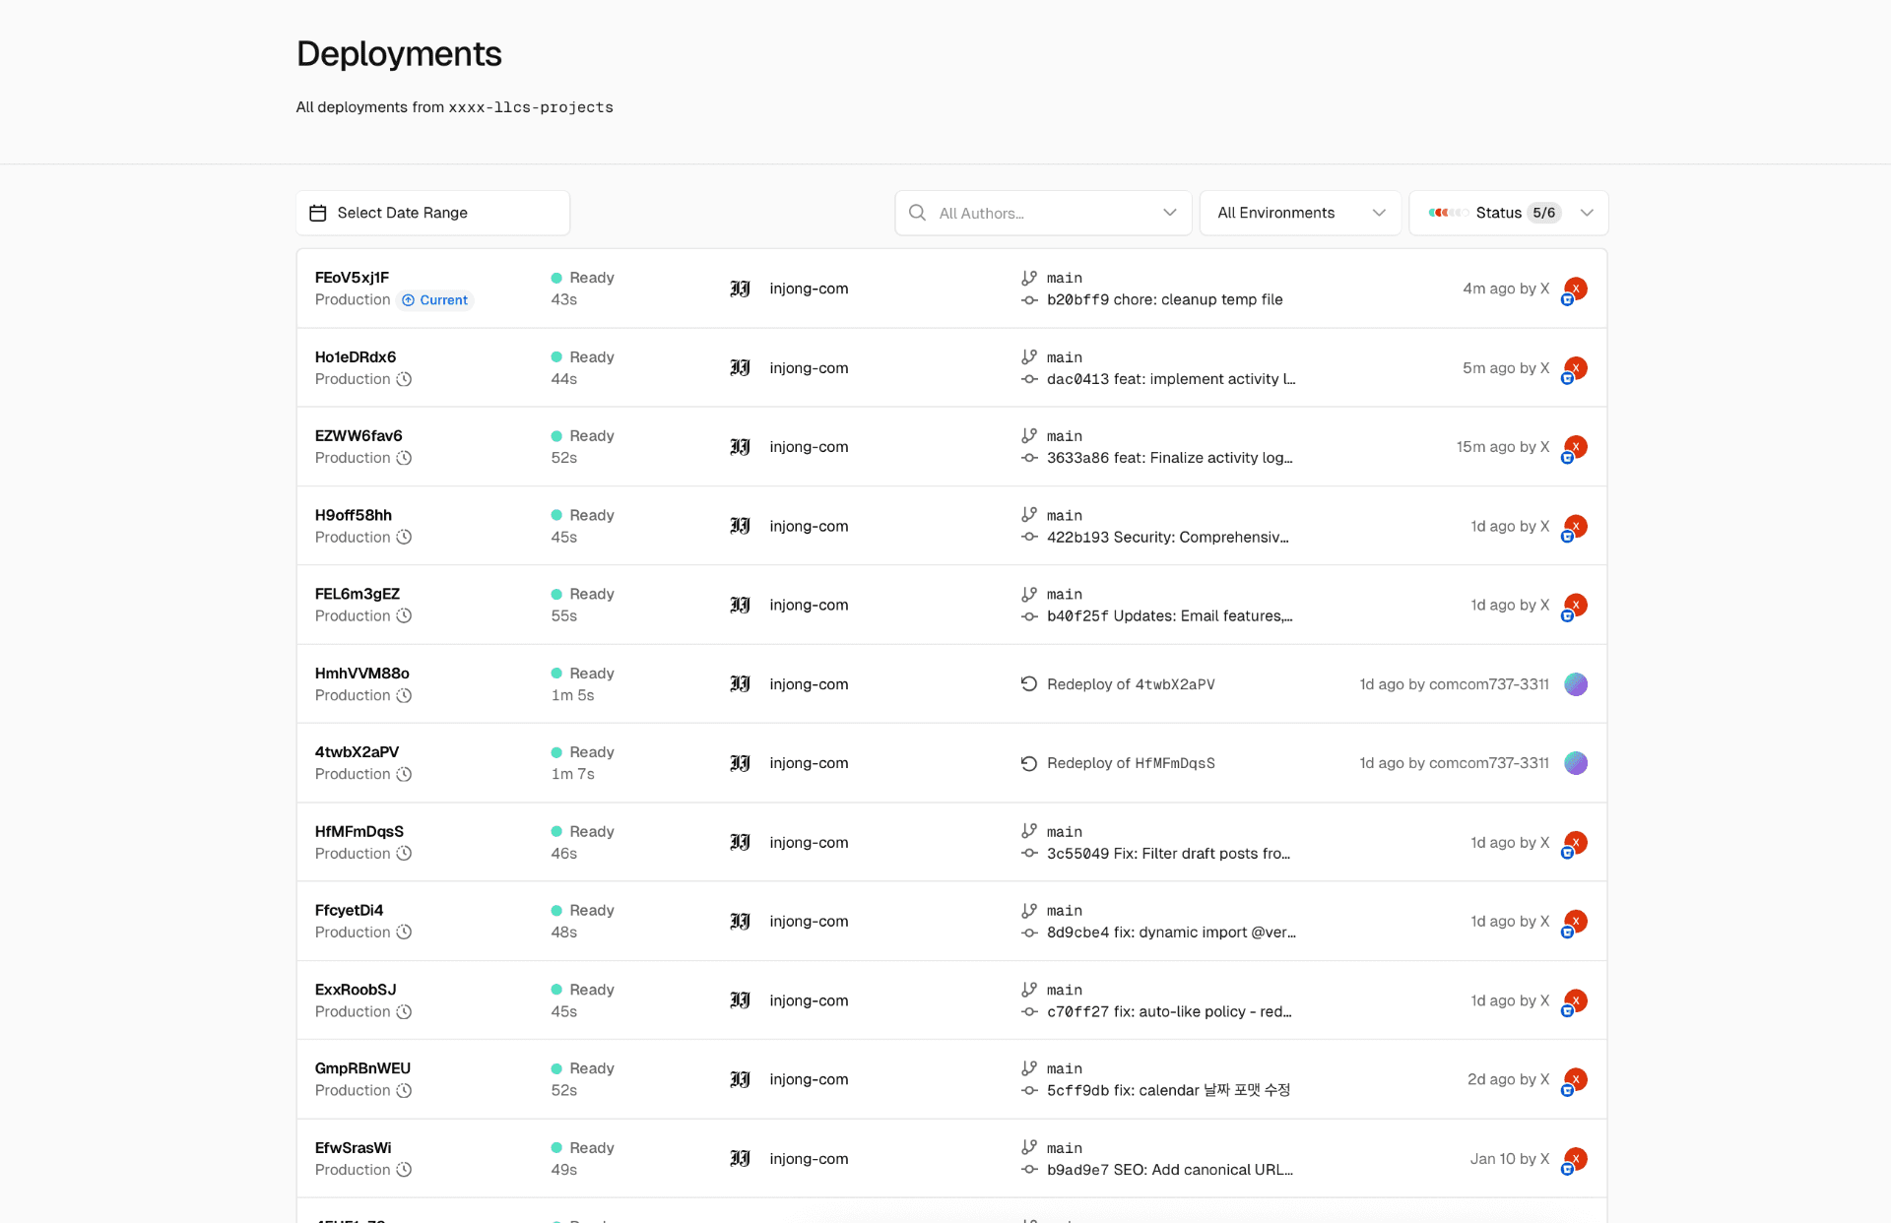Click the comcom737-3311 gradient avatar on 4twbX2aPV

tap(1576, 762)
